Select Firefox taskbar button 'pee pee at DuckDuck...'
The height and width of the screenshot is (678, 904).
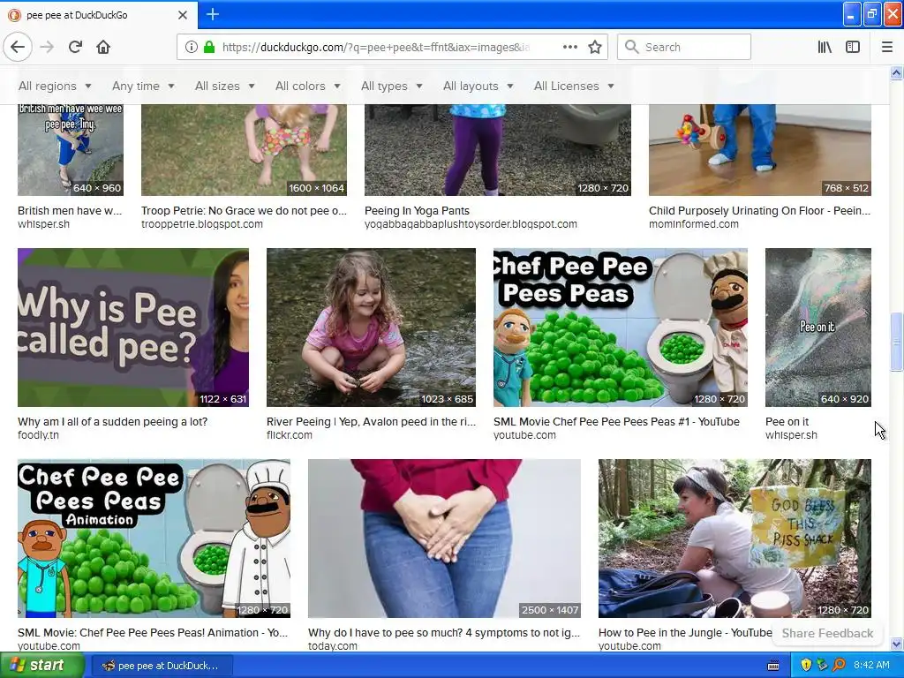click(162, 666)
